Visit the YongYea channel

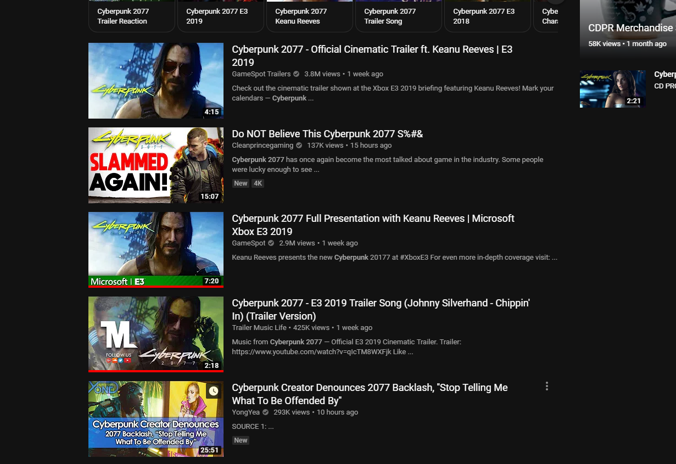tap(246, 412)
